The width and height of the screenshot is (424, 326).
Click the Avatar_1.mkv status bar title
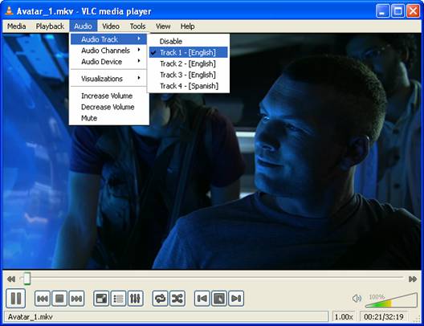[31, 316]
